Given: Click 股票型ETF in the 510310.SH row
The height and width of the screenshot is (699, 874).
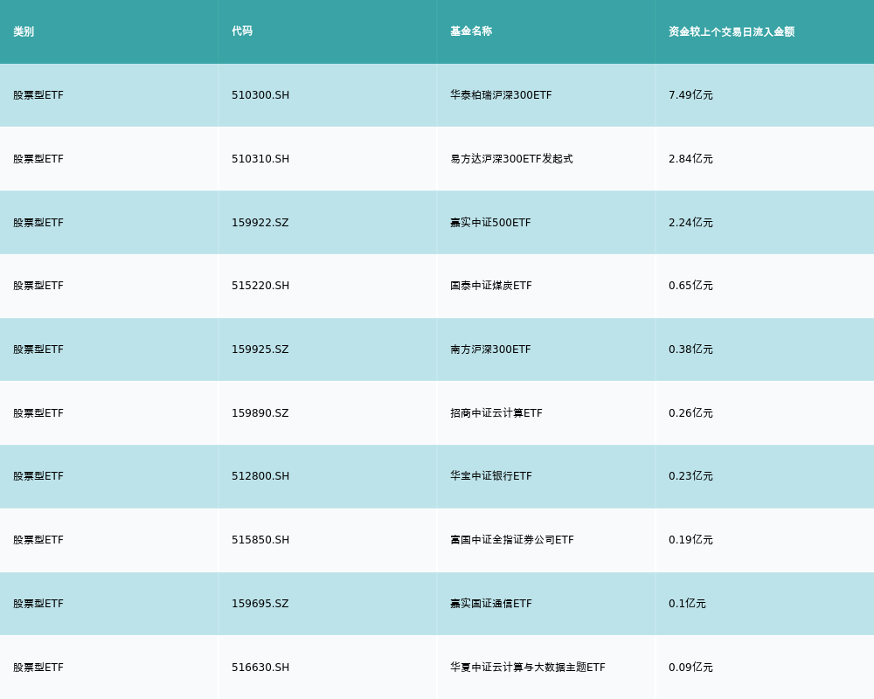Looking at the screenshot, I should [38, 159].
